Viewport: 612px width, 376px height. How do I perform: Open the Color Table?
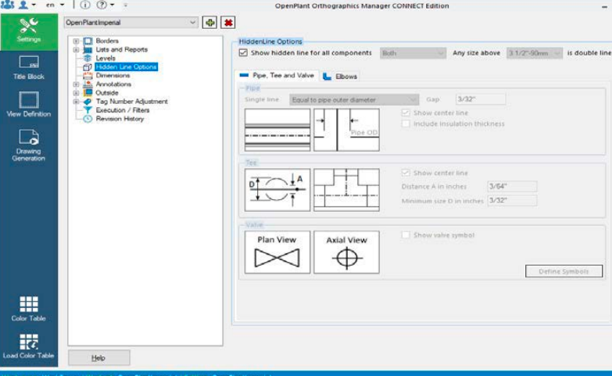(29, 309)
